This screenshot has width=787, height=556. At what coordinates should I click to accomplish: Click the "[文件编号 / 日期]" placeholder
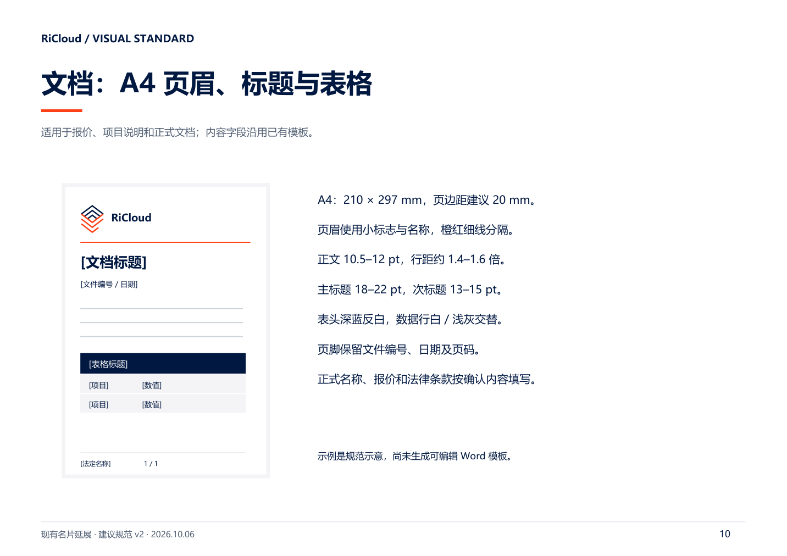pyautogui.click(x=109, y=284)
